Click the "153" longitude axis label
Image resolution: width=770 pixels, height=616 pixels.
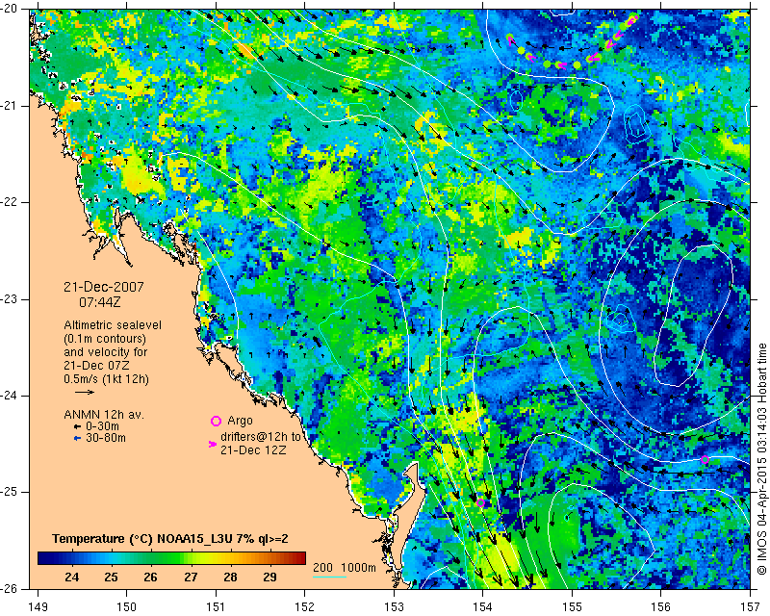pos(394,606)
